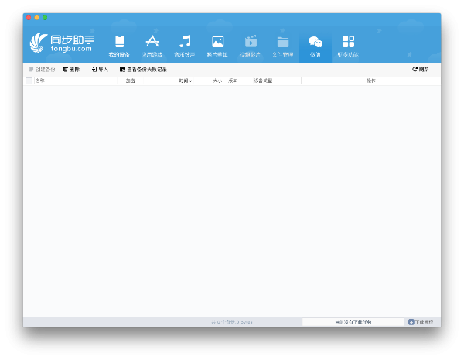This screenshot has height=360, width=464.
Task: Open the App Store-style 应用游戏 icon tab
Action: point(152,46)
